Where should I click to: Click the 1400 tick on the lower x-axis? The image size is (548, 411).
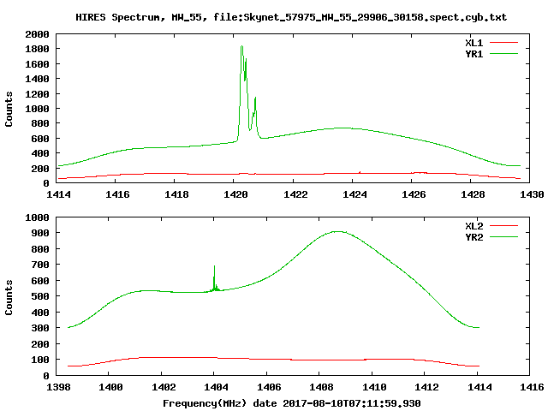pyautogui.click(x=110, y=387)
